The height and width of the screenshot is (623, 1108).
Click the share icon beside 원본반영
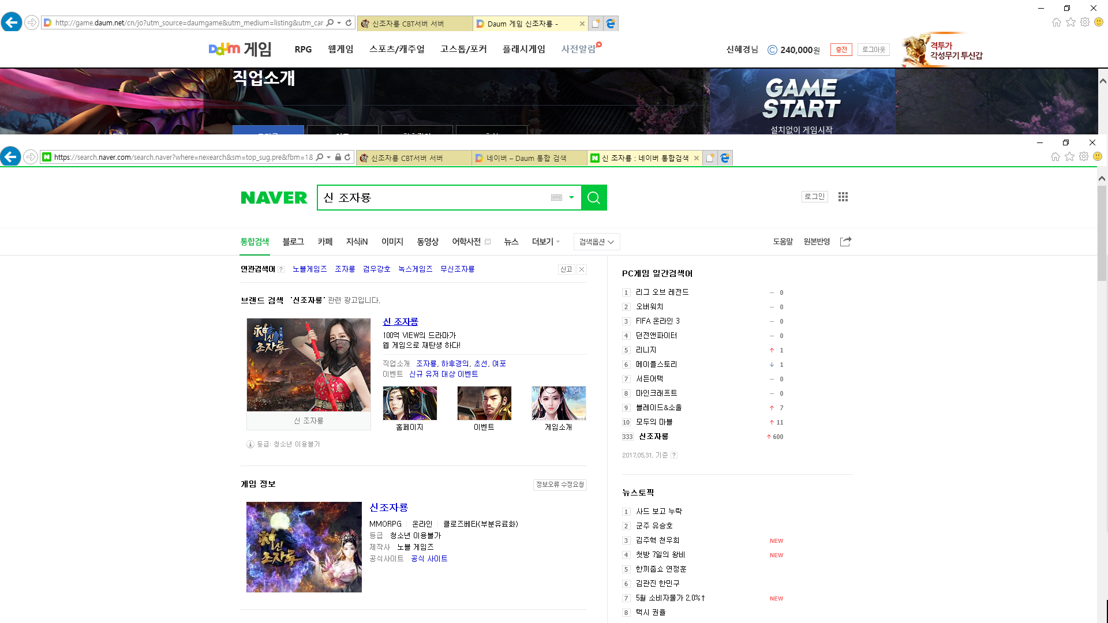click(x=845, y=242)
